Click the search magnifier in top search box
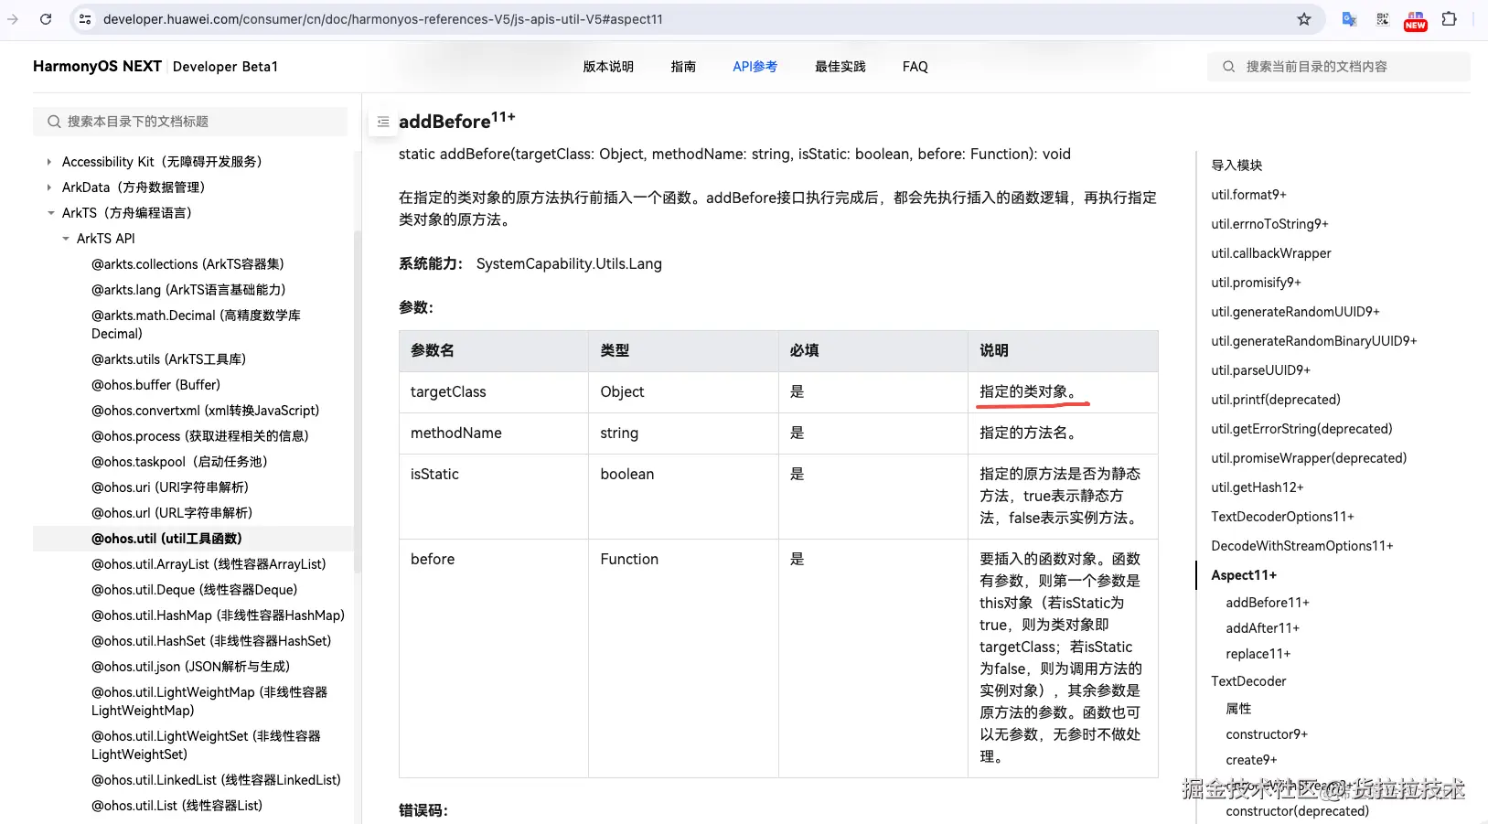The width and height of the screenshot is (1488, 824). [1228, 67]
